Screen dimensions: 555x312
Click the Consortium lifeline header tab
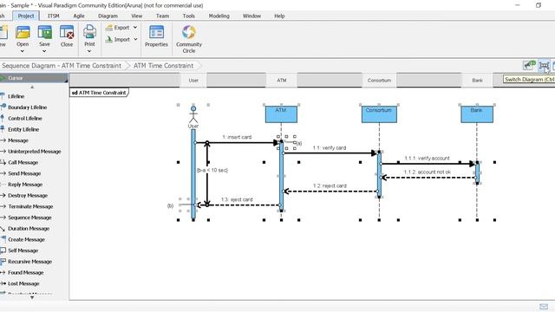pos(379,81)
